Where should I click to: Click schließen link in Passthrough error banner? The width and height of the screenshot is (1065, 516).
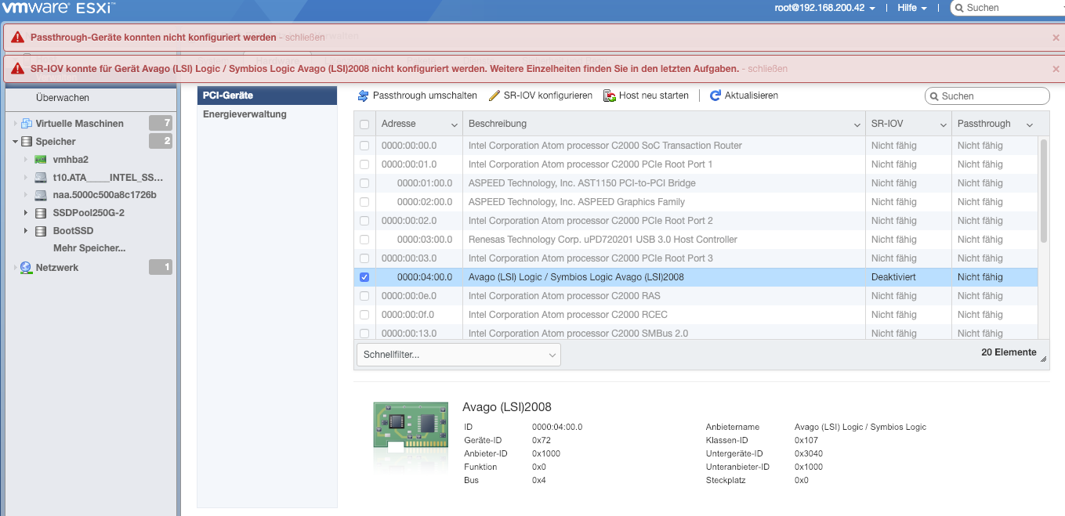pyautogui.click(x=304, y=38)
